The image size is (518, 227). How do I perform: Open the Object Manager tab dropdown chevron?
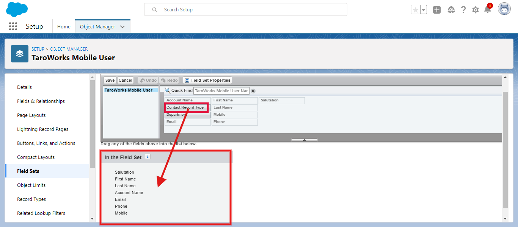tap(122, 26)
